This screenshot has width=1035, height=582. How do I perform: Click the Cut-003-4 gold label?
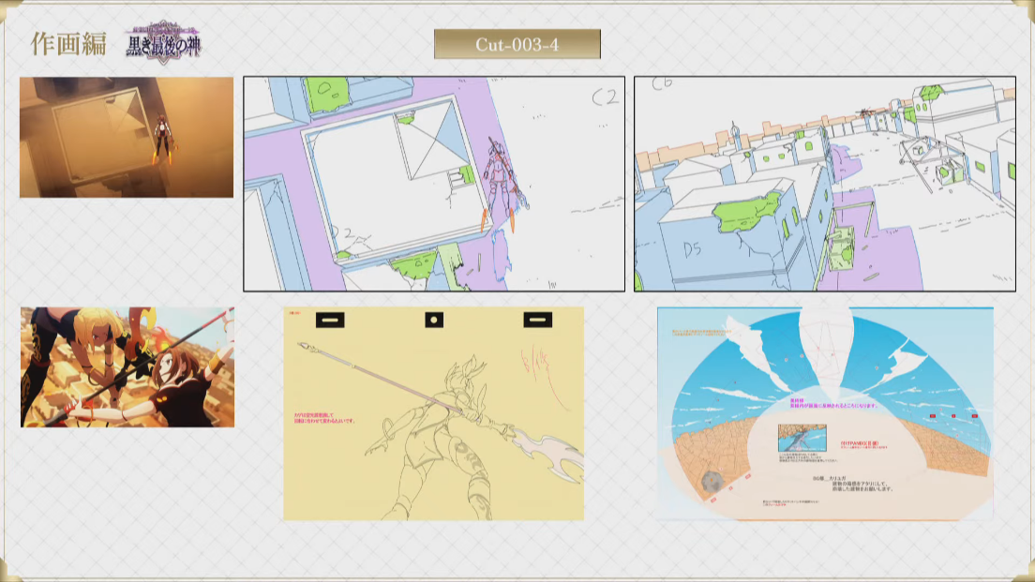click(x=517, y=44)
